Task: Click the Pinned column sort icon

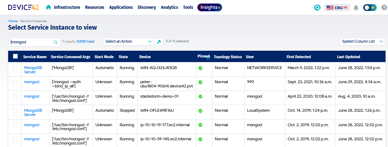Action: [208, 58]
